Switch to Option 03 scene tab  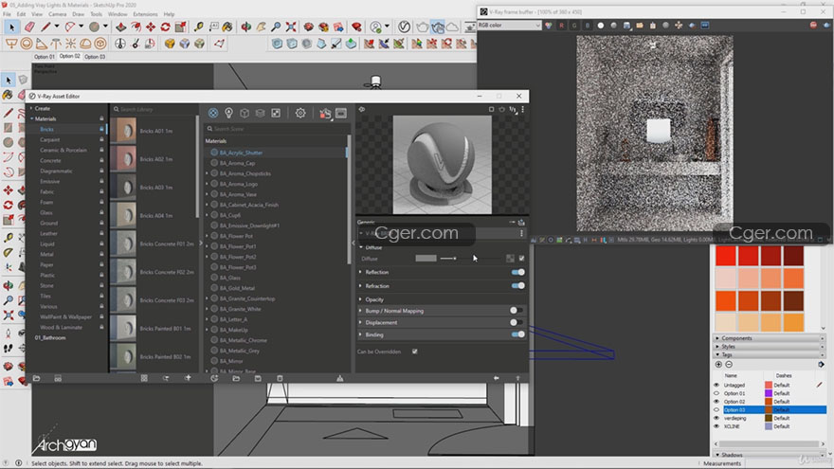coord(95,56)
